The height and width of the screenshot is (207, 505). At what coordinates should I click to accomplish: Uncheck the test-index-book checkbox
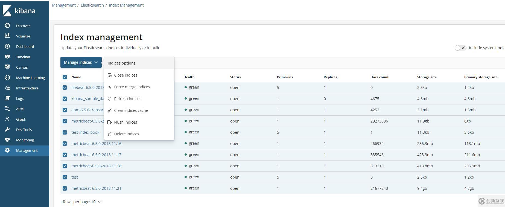(x=65, y=132)
